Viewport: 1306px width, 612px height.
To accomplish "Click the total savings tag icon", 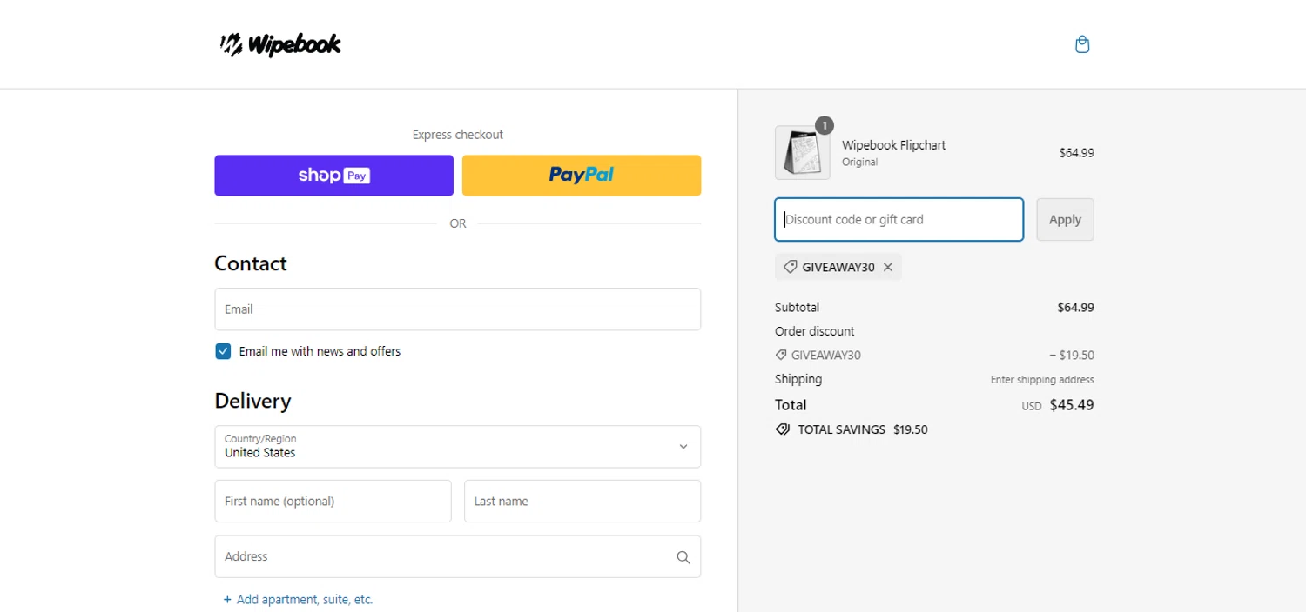I will coord(783,429).
